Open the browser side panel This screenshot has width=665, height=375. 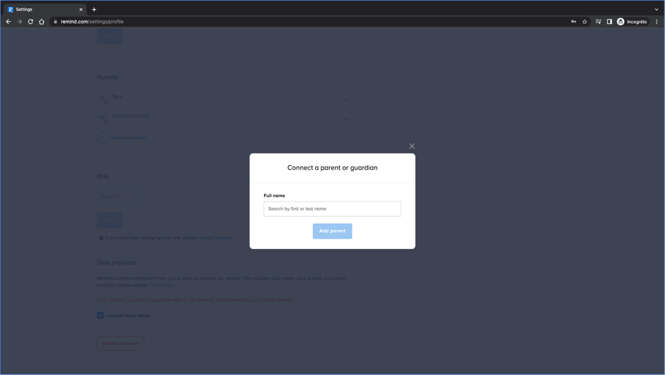609,21
